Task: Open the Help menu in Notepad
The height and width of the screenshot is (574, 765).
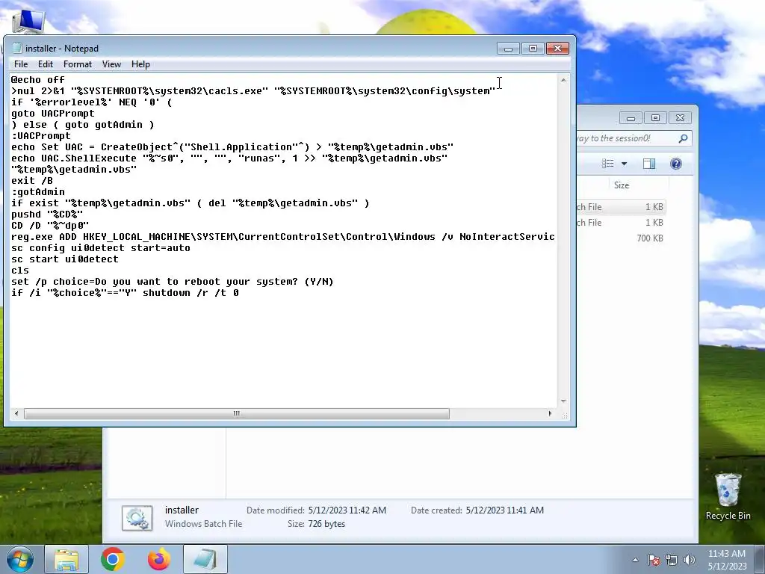Action: coord(140,64)
